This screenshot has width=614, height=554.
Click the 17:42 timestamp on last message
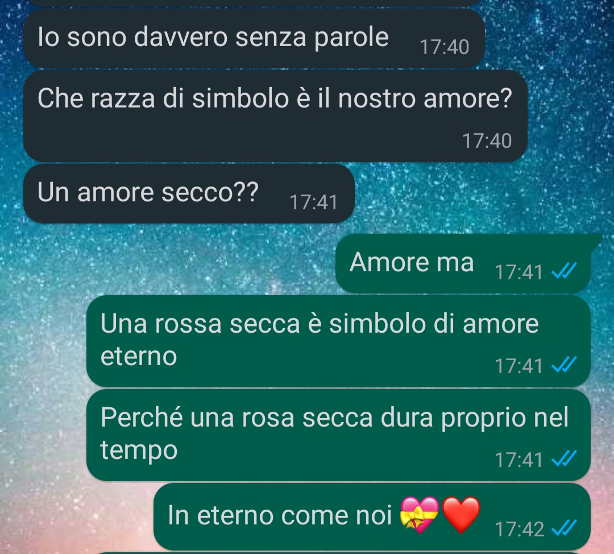pyautogui.click(x=519, y=530)
